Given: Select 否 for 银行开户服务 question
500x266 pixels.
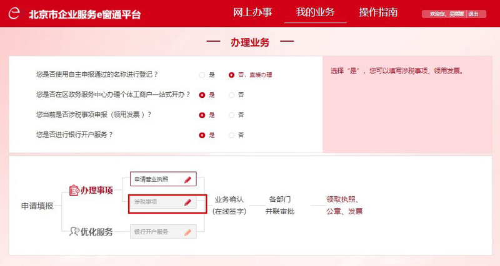Looking at the screenshot, I should (x=231, y=135).
